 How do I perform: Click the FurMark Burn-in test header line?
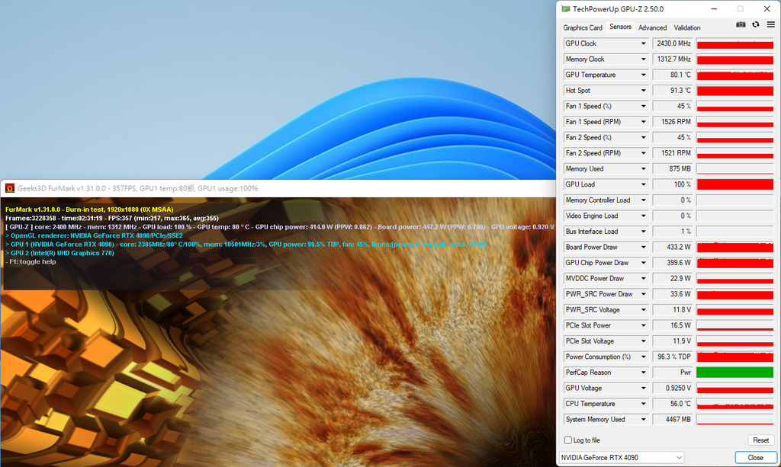(x=89, y=210)
